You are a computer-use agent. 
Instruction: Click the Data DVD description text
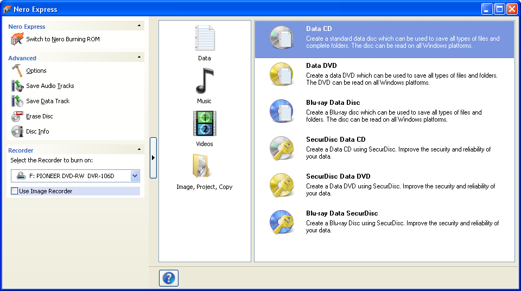point(402,79)
